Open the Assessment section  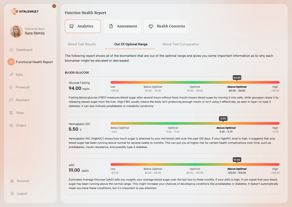pos(122,26)
